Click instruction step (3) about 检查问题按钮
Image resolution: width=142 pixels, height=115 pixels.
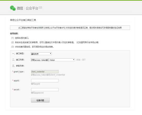32,47
